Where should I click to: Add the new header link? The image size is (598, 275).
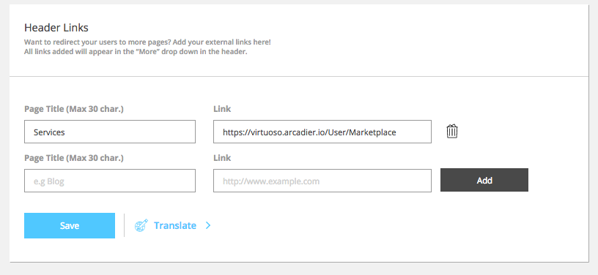[484, 180]
